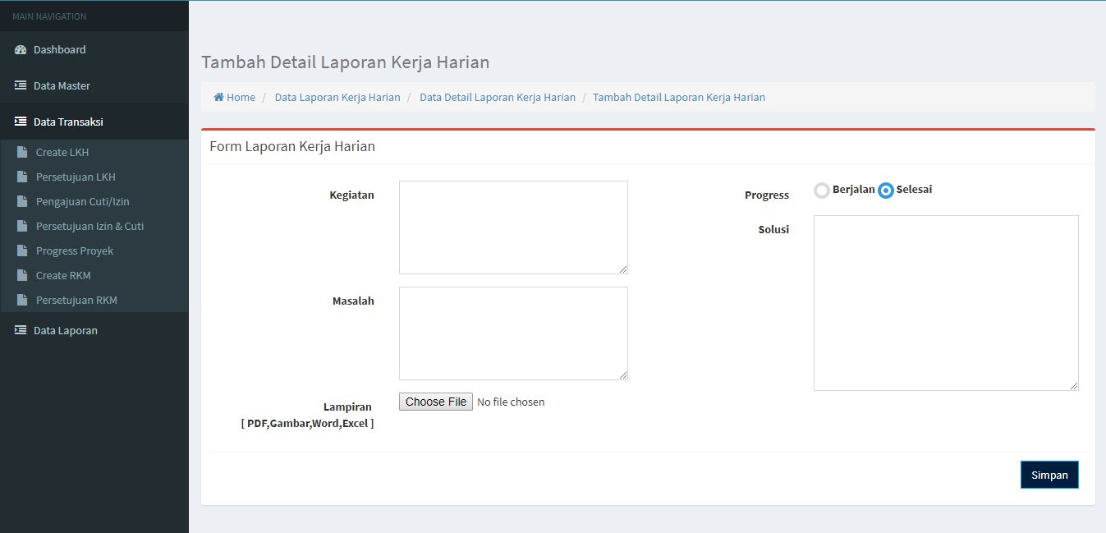
Task: Expand the Data Laporan menu section
Action: coord(64,330)
